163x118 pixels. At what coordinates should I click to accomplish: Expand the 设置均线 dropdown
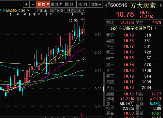[x=75, y=11]
